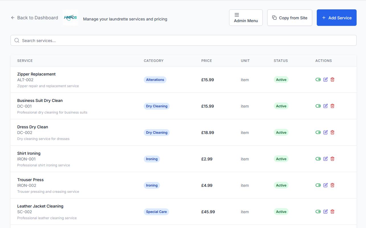Viewport: 366px width, 228px height.
Task: Edit the Business Suit Dry Clean service
Action: coord(326,106)
